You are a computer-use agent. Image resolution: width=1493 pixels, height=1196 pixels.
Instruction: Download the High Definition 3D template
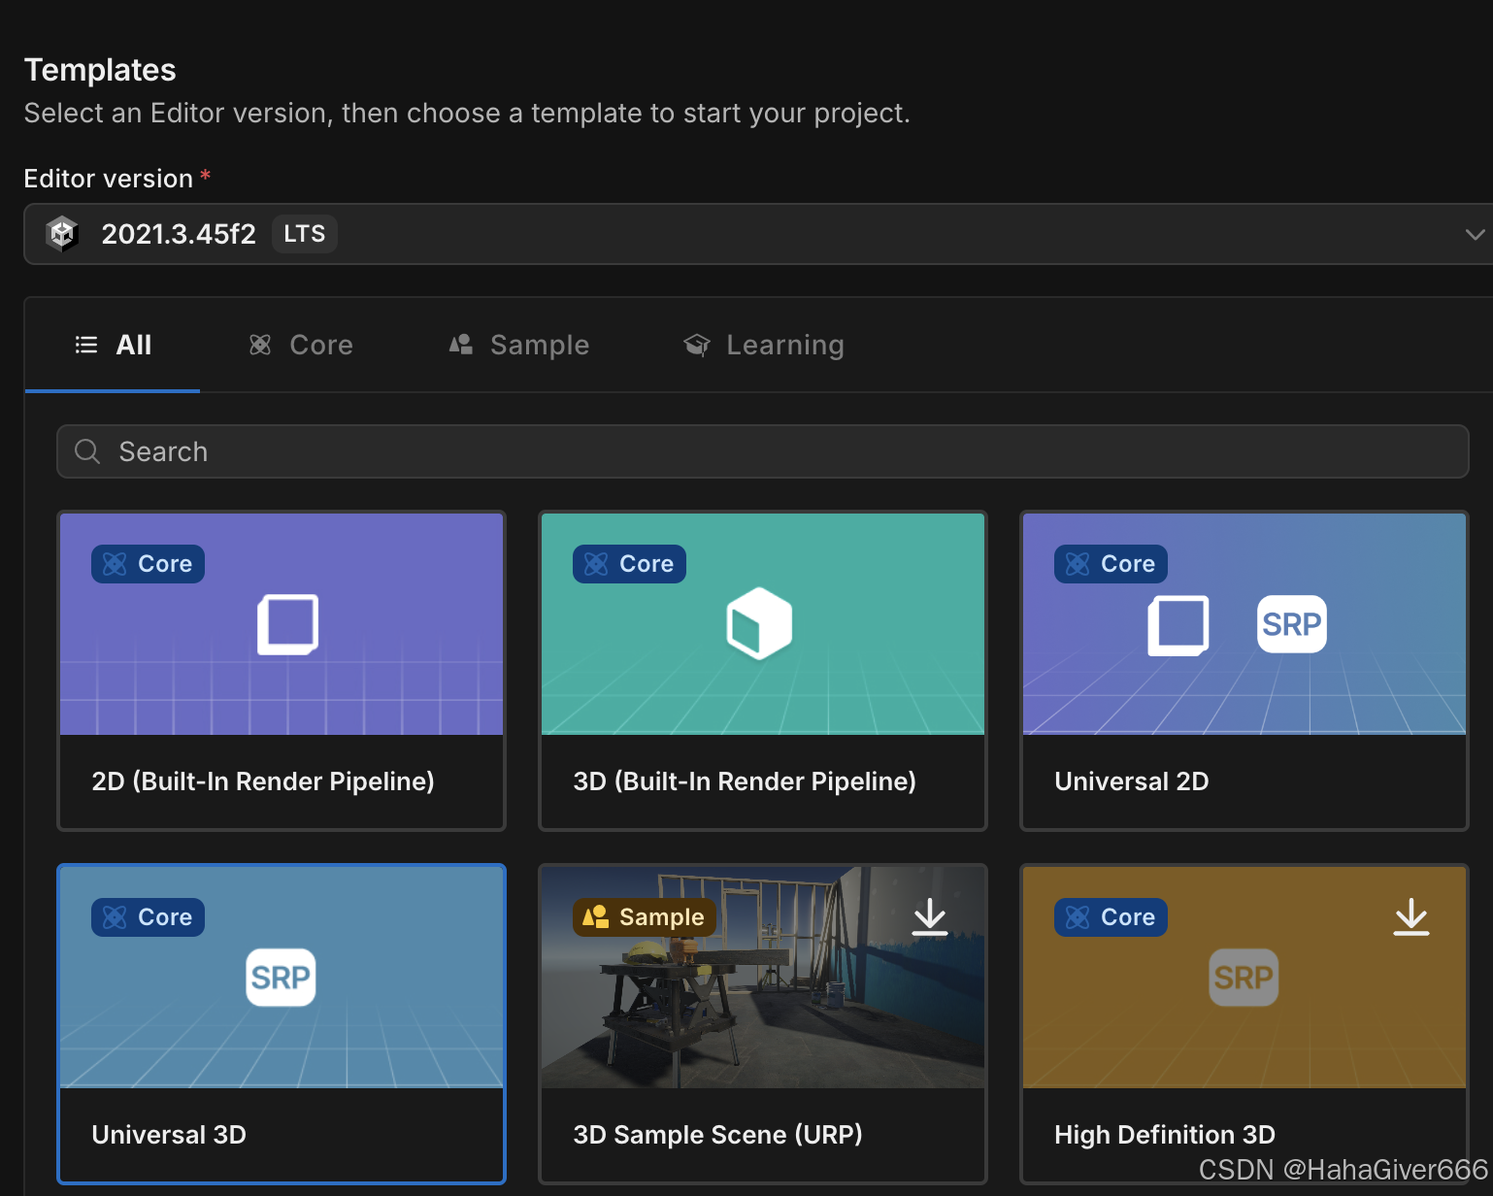[x=1411, y=917]
